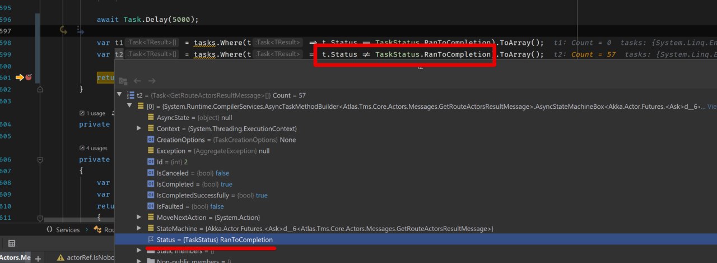The height and width of the screenshot is (263, 717).
Task: Click the plus button next to the Actors.Me tab
Action: point(38,259)
